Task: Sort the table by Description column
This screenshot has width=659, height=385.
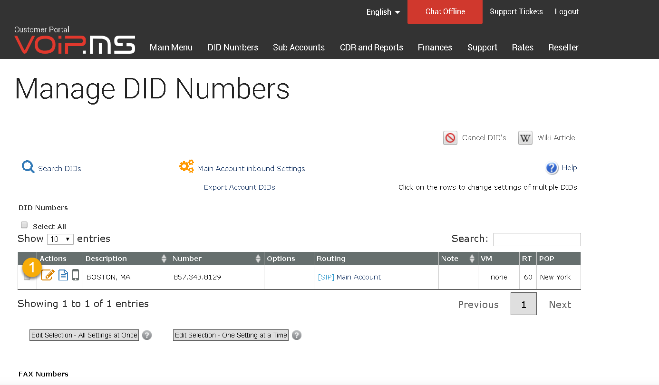Action: pyautogui.click(x=126, y=259)
